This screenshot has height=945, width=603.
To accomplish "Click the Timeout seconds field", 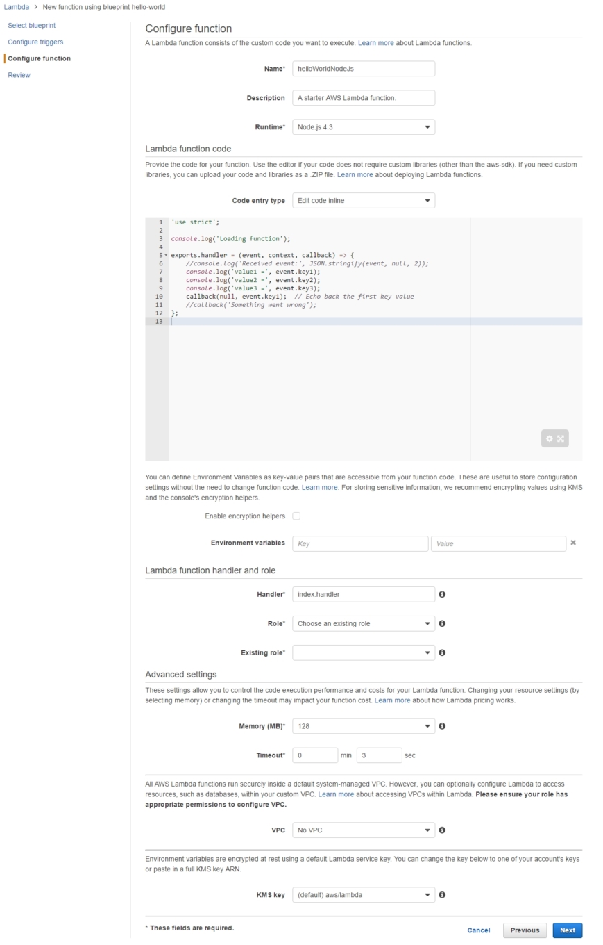I will (x=379, y=755).
